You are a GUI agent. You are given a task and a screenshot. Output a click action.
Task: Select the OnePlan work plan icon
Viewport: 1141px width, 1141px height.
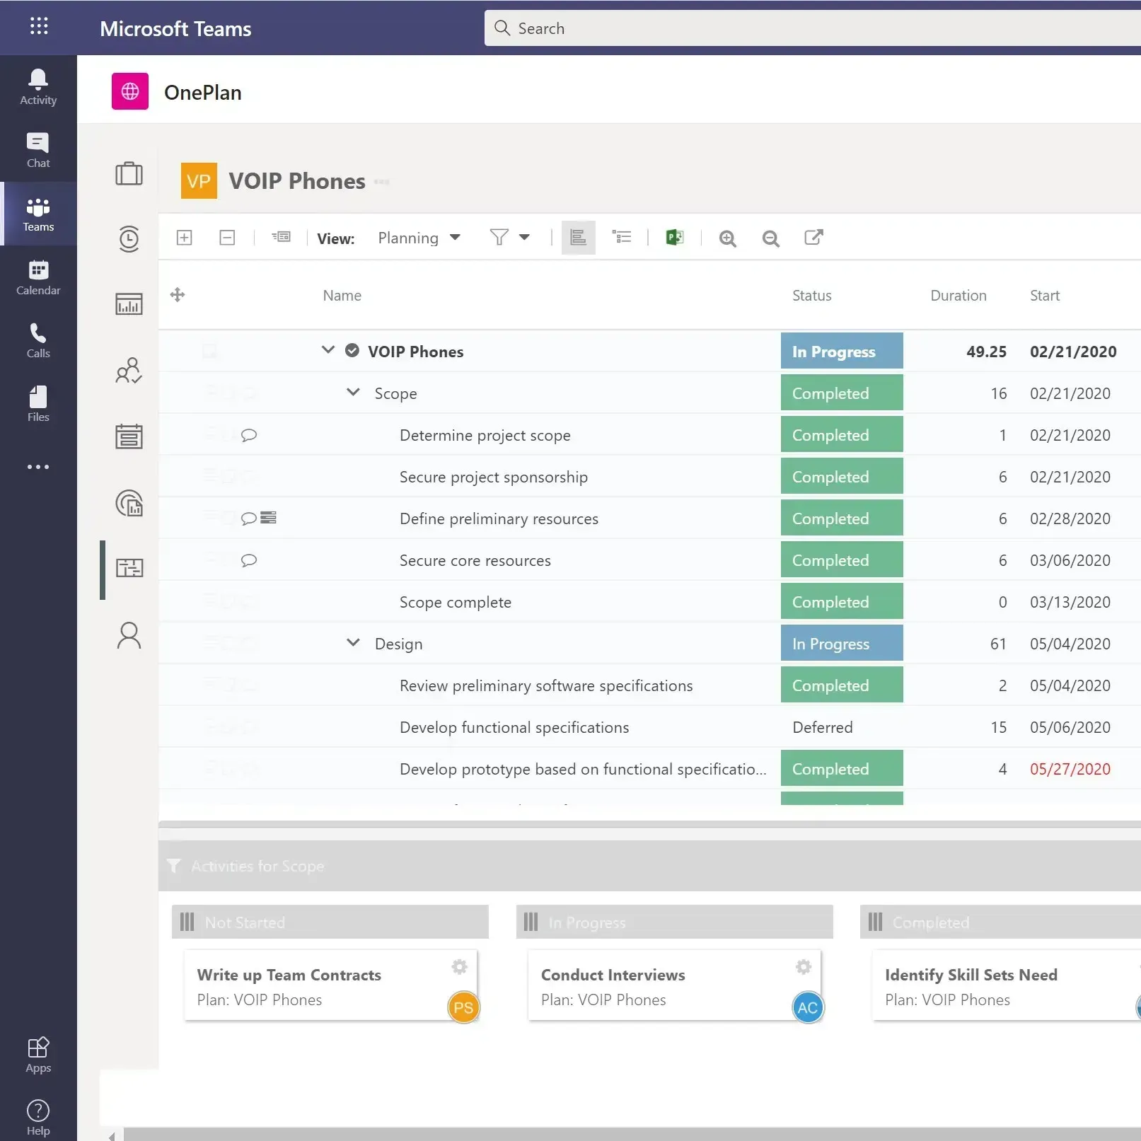click(129, 568)
